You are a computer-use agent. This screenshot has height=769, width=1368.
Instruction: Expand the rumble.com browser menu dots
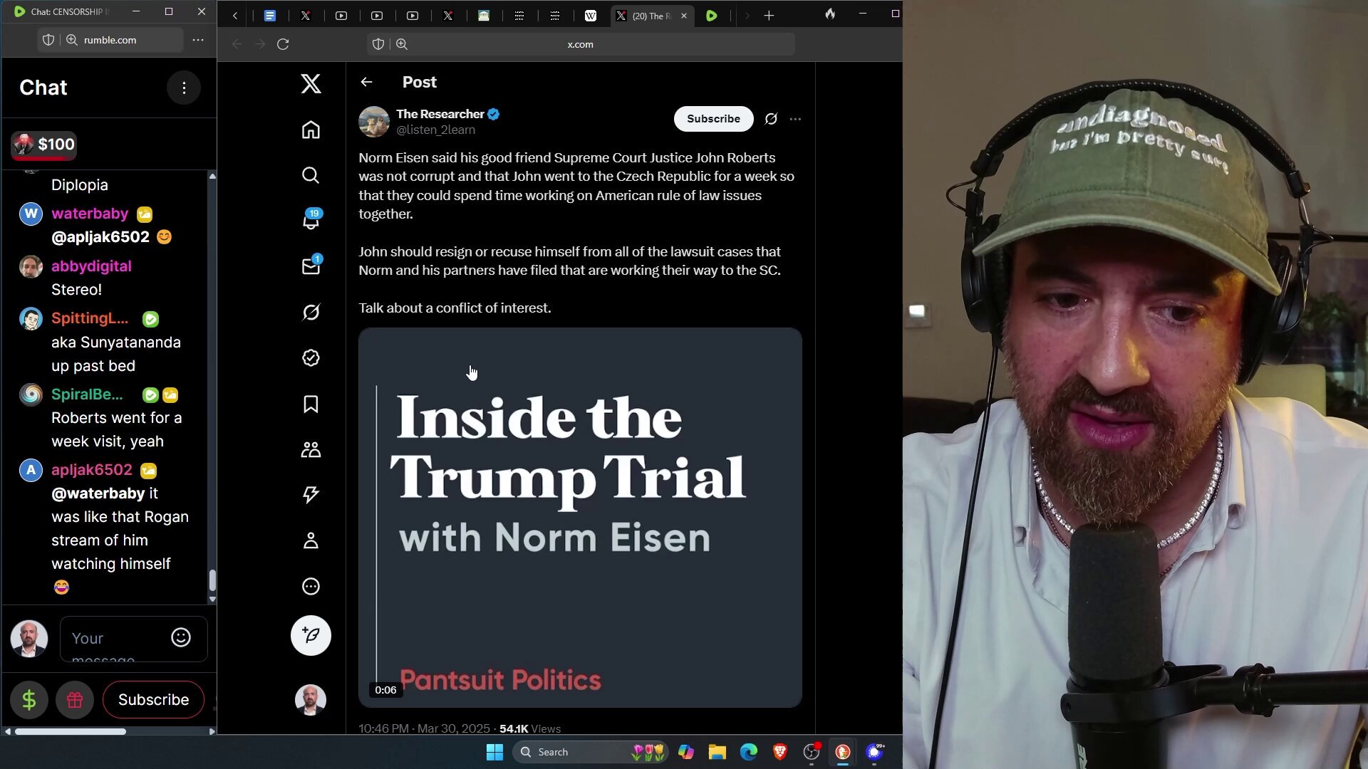[198, 40]
